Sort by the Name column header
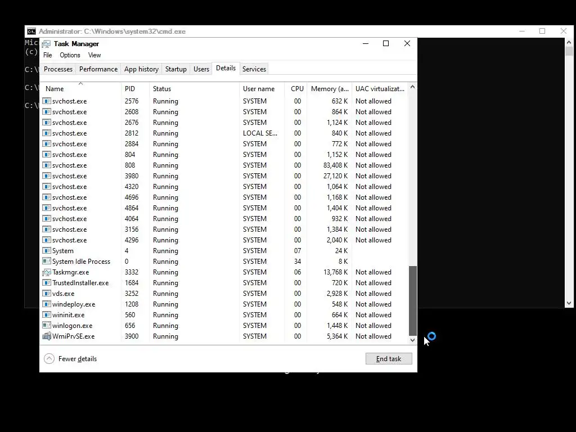Screen dimensions: 576x432 click(x=81, y=88)
